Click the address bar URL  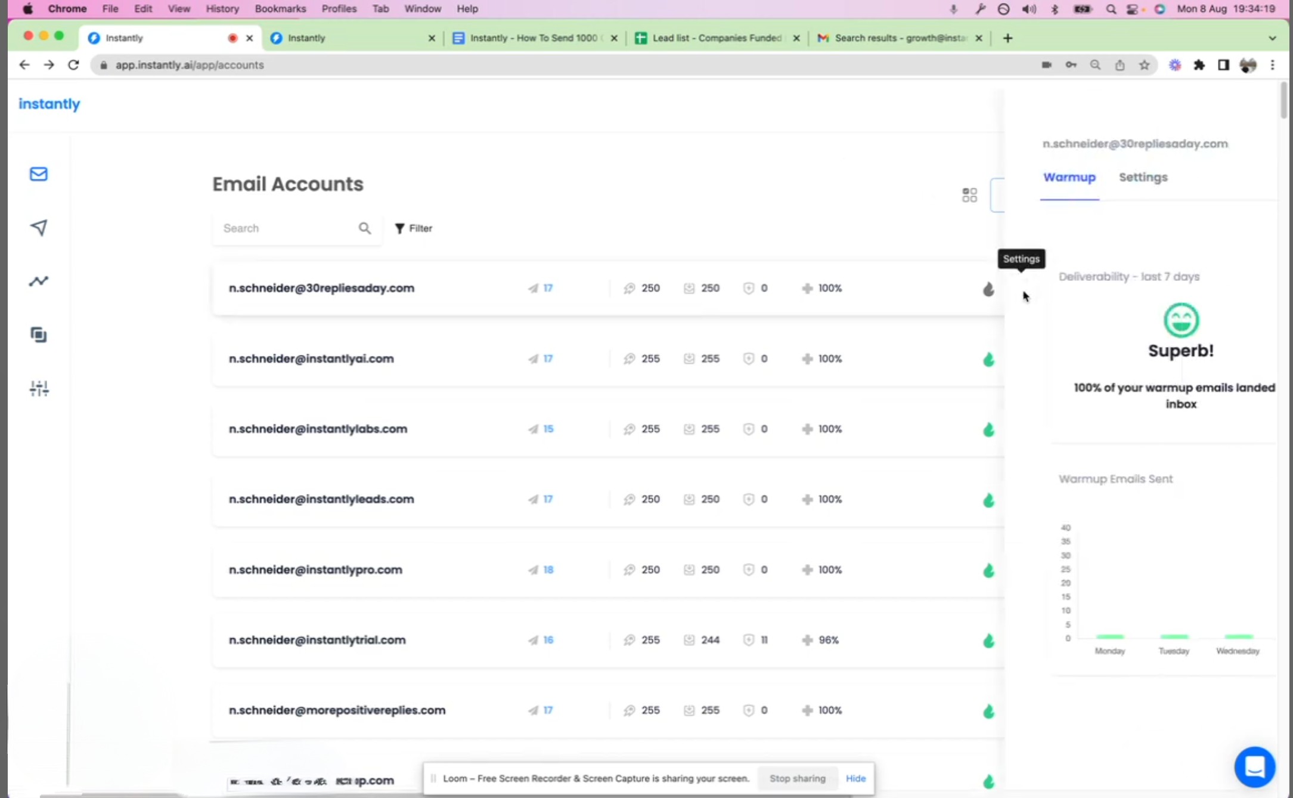190,65
